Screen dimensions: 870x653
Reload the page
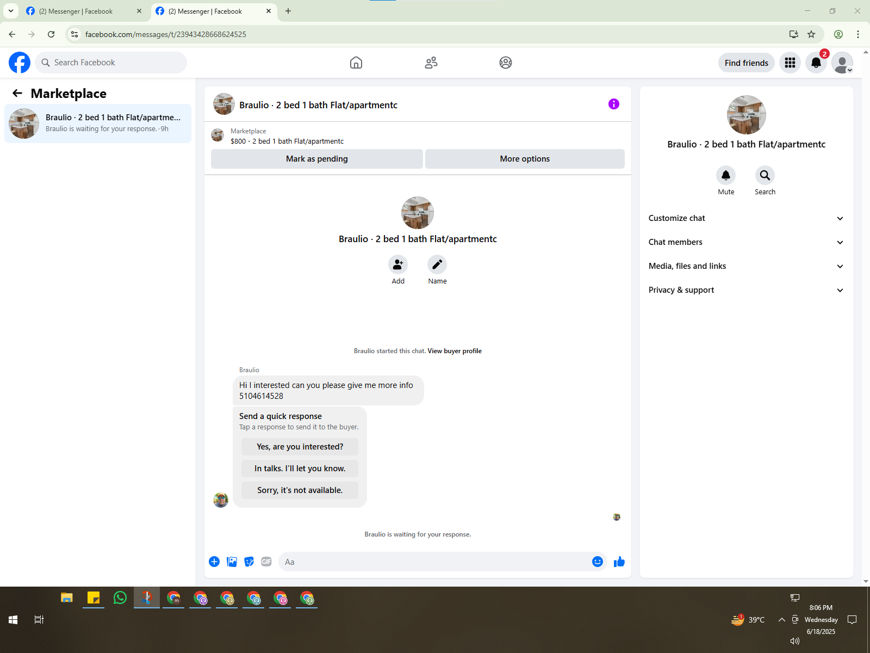tap(51, 34)
